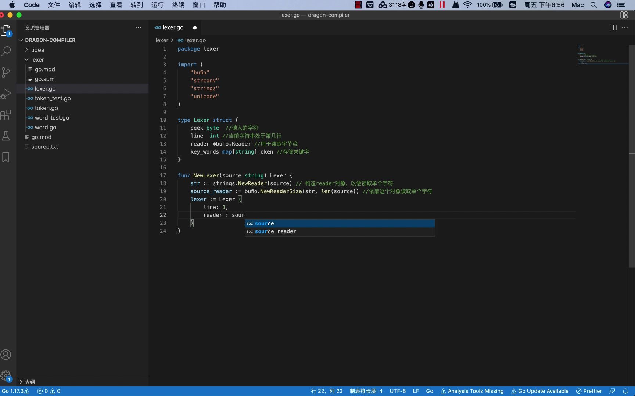Open the Testing flask icon
The height and width of the screenshot is (396, 635).
(x=6, y=136)
